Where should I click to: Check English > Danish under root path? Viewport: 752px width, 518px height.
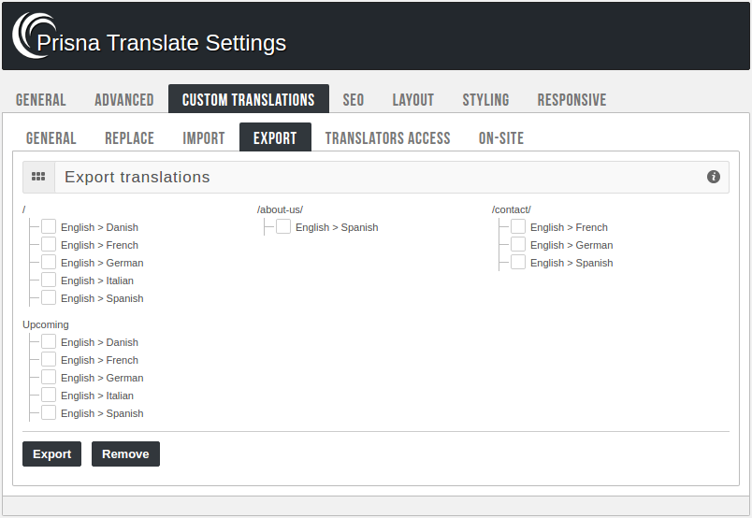coord(49,227)
